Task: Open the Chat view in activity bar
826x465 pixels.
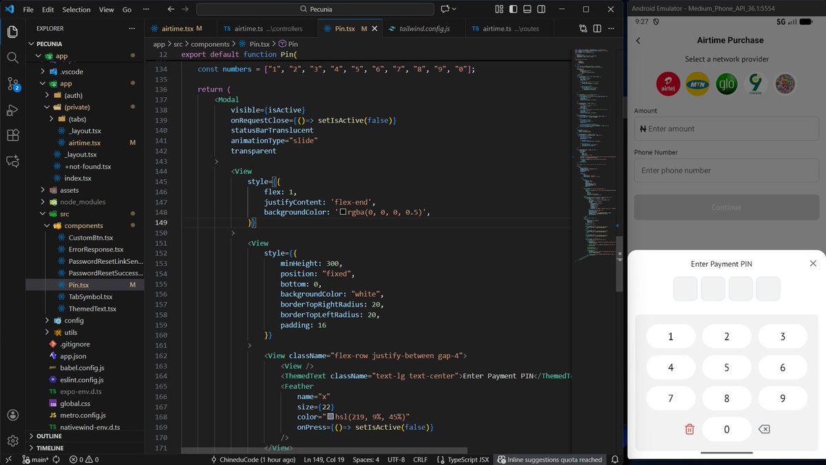Action: (x=12, y=161)
